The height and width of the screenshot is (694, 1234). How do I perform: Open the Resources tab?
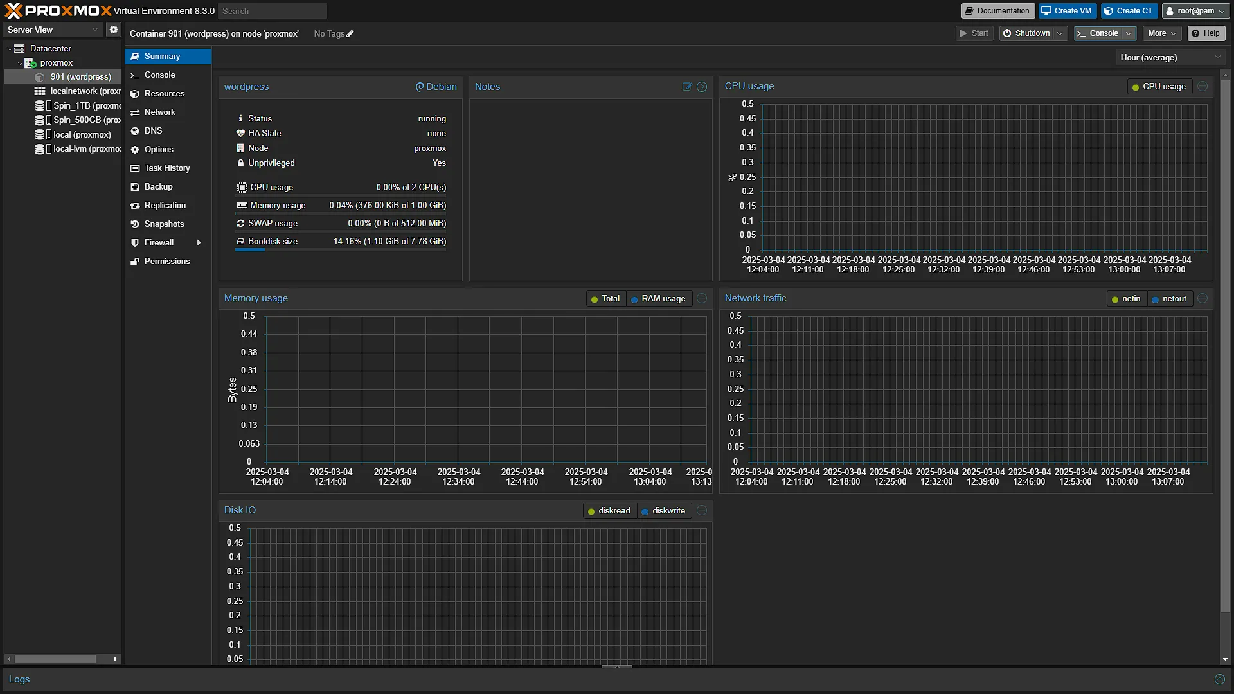(168, 94)
